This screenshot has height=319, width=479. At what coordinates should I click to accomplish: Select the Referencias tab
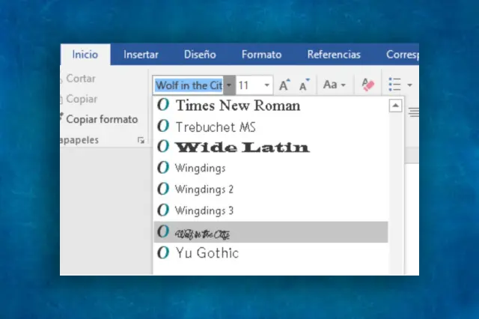point(334,55)
